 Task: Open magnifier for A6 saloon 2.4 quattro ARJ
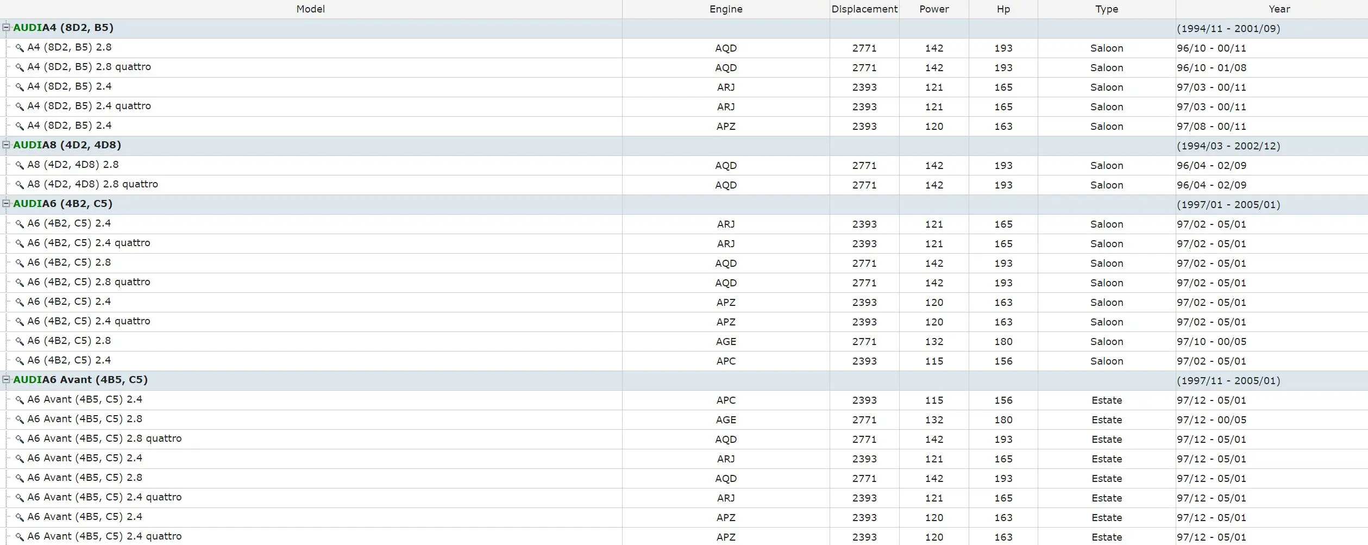click(20, 243)
